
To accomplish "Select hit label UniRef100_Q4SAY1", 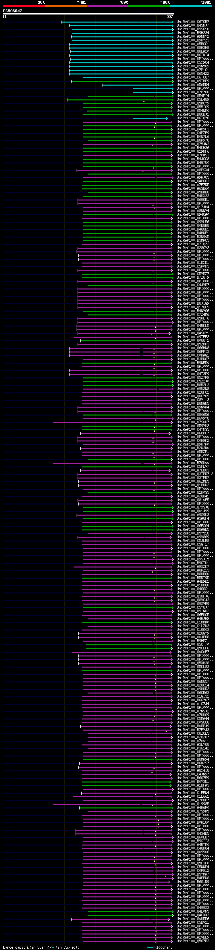I will click(192, 333).
